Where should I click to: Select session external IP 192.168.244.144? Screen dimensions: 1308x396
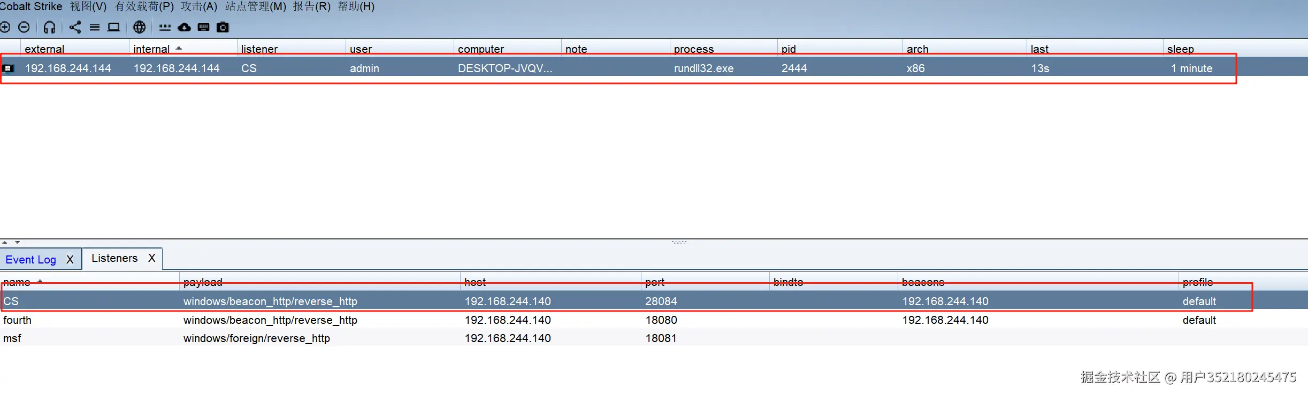[x=68, y=68]
